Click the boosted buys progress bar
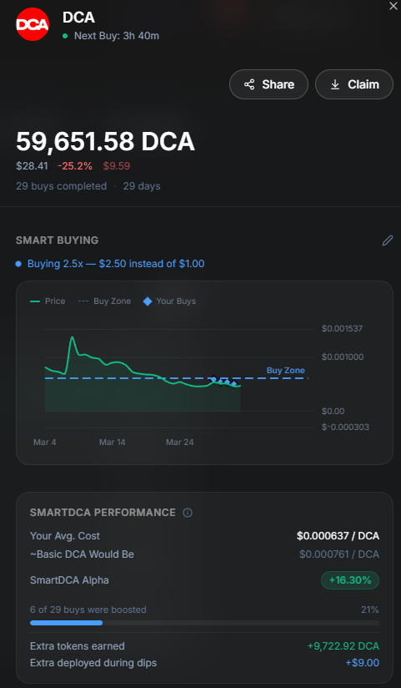 pos(204,623)
